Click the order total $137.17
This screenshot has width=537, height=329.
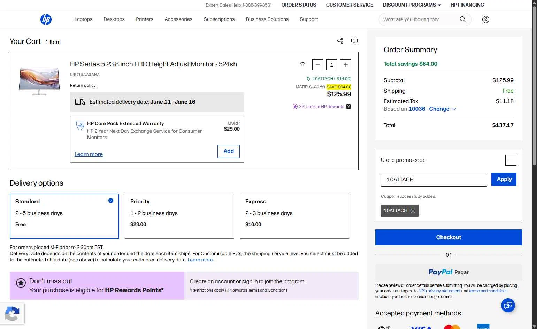point(503,125)
